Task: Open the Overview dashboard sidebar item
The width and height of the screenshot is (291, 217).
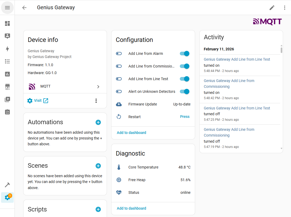Action: (x=7, y=23)
